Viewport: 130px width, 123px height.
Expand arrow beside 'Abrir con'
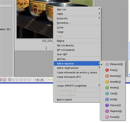pyautogui.click(x=99, y=9)
